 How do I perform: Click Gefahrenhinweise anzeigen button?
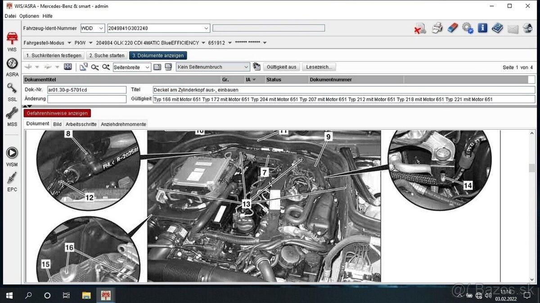pos(57,113)
